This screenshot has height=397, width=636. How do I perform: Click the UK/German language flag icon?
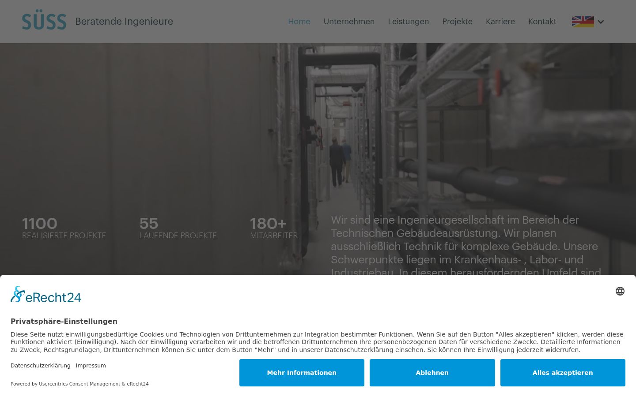point(583,22)
